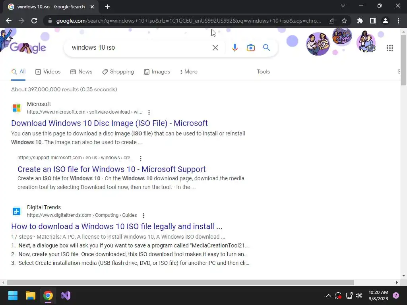Clear the search query text
The width and height of the screenshot is (407, 305).
tap(215, 48)
